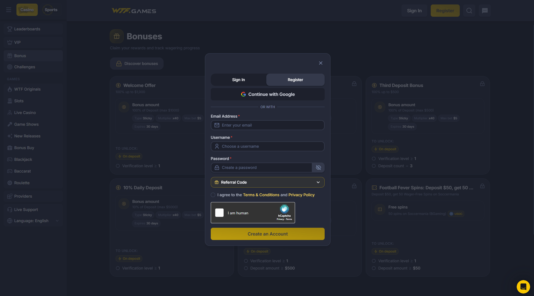
Task: Select the WTF Originals flame icon
Action: pos(10,89)
